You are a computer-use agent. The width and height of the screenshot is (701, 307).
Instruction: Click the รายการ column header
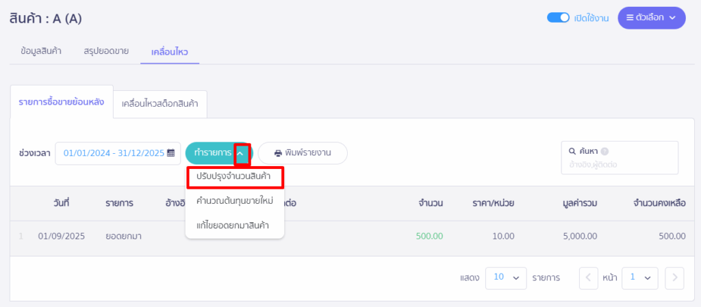[119, 203]
